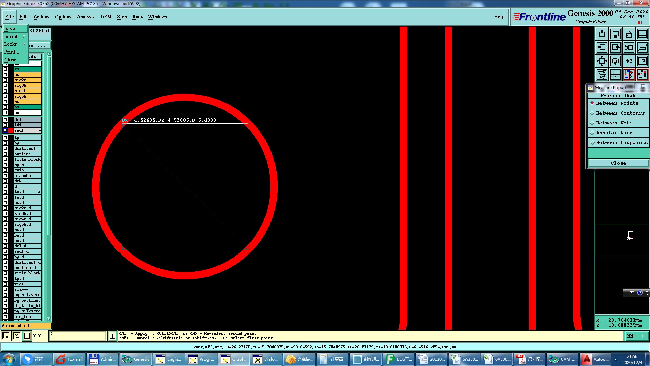The height and width of the screenshot is (366, 650).
Task: Toggle checkbox for the drl layer
Action: [5, 120]
